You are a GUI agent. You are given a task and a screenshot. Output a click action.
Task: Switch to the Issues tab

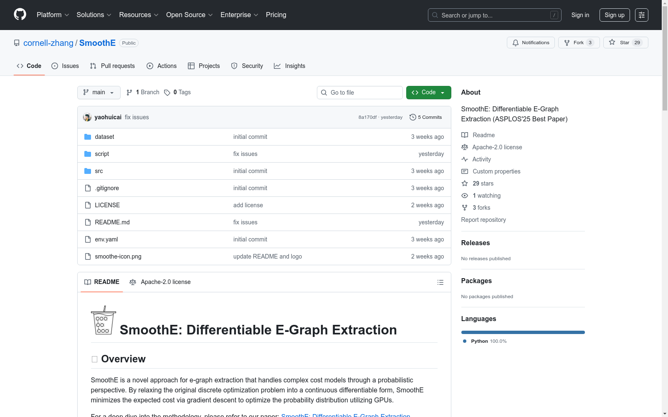[x=65, y=66]
